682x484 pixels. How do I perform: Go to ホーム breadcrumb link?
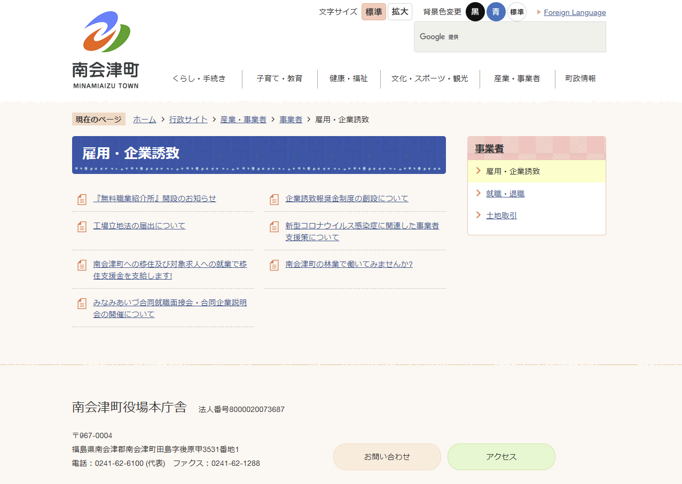pos(145,120)
